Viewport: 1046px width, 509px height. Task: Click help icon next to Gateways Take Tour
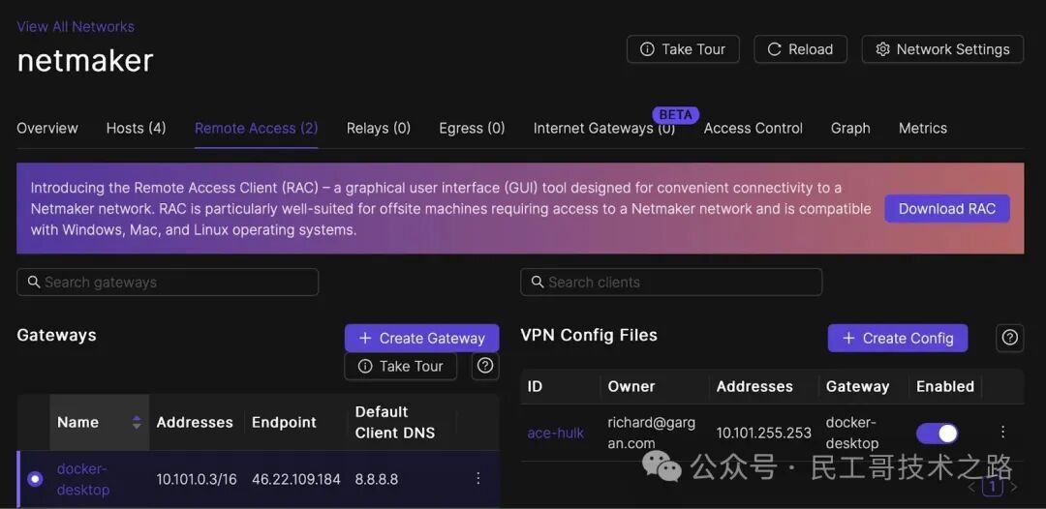click(x=485, y=366)
